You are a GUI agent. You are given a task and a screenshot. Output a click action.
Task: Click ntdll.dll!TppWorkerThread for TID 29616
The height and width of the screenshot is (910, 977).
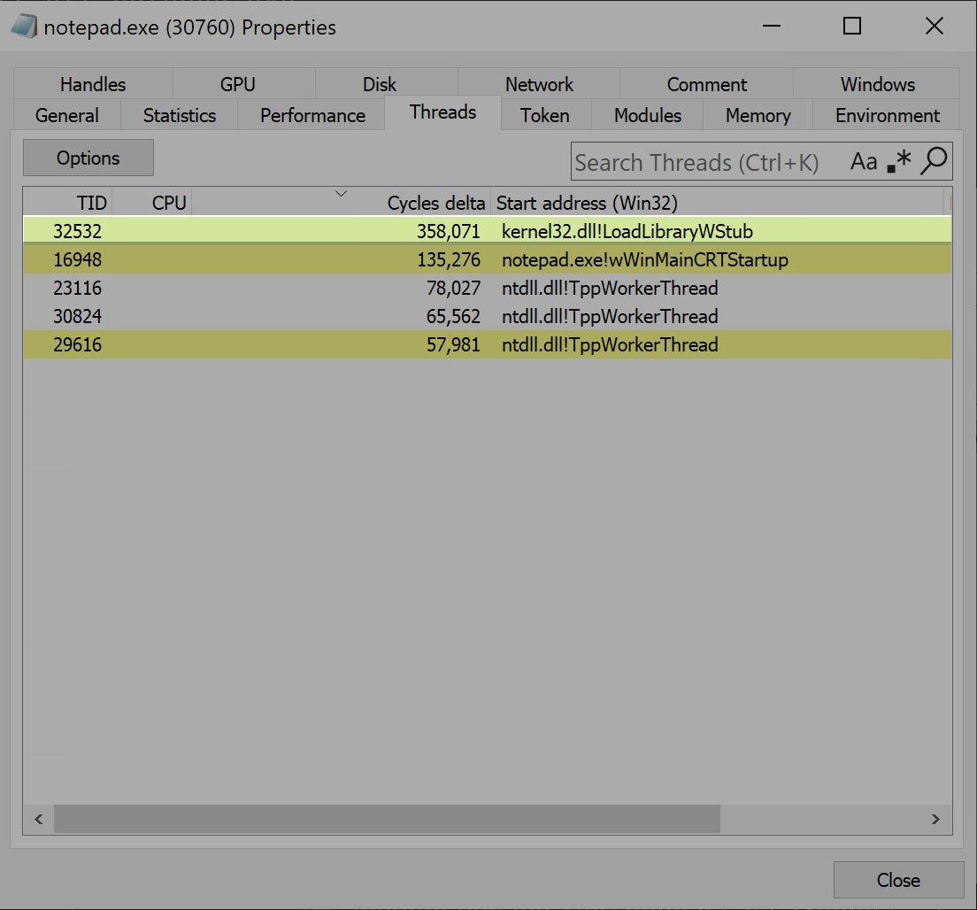[x=610, y=344]
